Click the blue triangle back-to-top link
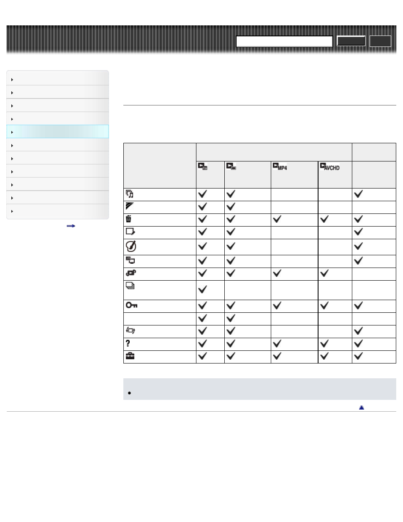 point(362,407)
